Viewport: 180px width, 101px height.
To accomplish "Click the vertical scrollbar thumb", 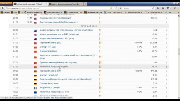I will 179,51.
